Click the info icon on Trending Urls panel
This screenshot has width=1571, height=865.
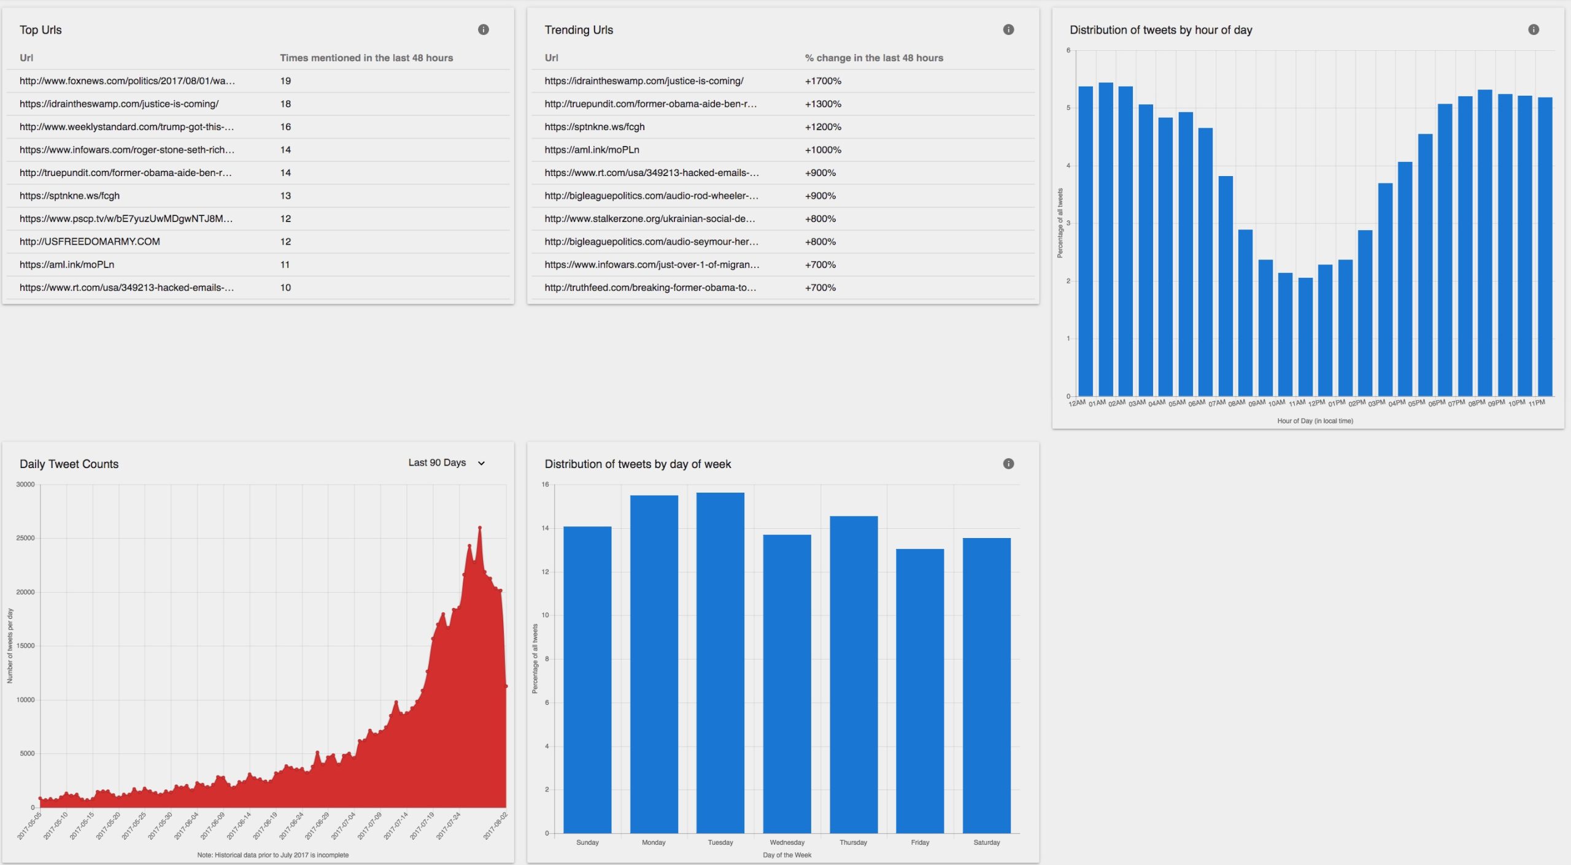tap(1008, 29)
